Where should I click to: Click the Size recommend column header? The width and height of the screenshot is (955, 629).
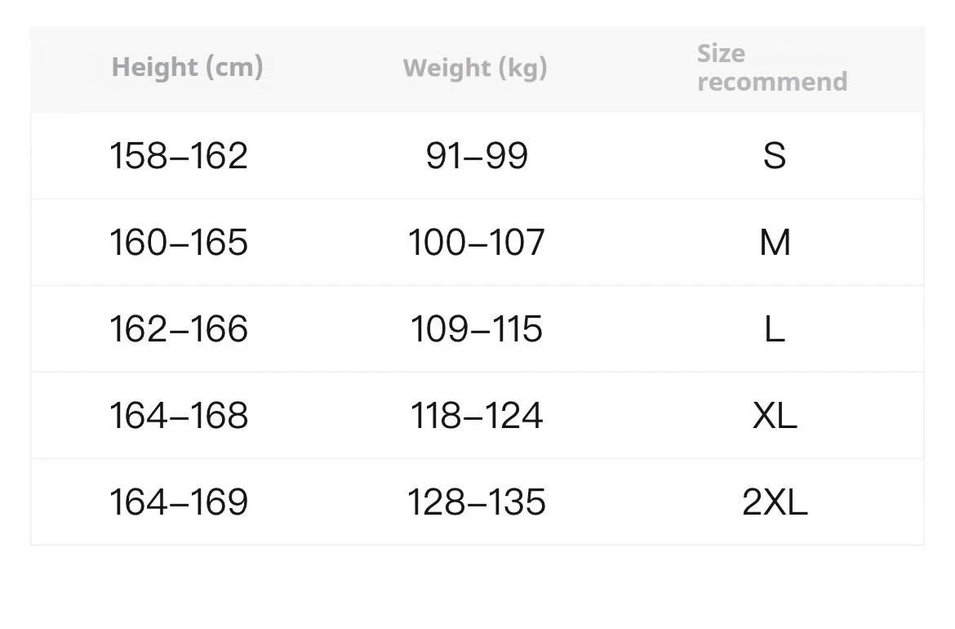coord(772,68)
